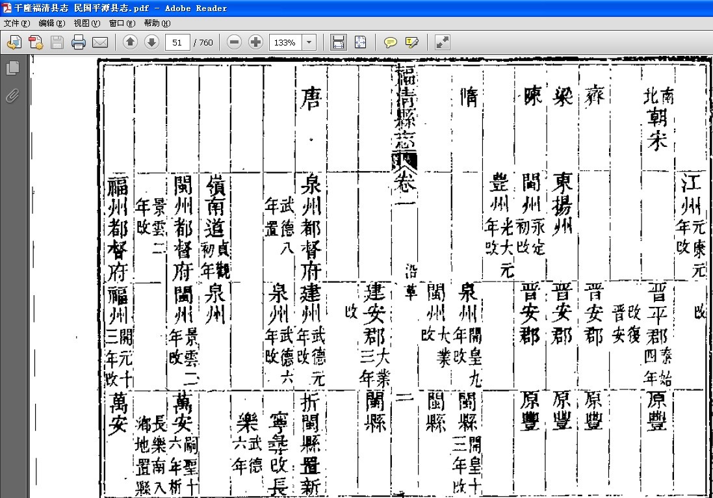Open the attachments paperclip panel
The width and height of the screenshot is (713, 498).
[x=13, y=96]
